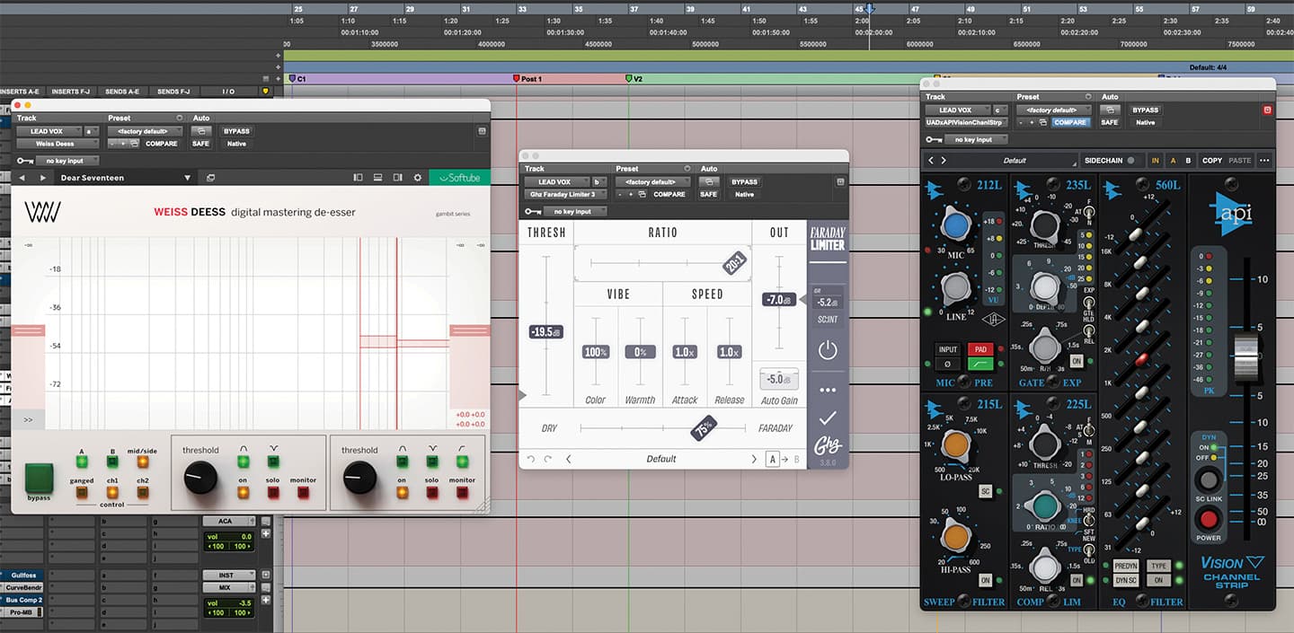This screenshot has width=1294, height=633.
Task: Toggle the ganged control in Weiss Deess
Action: tap(82, 492)
